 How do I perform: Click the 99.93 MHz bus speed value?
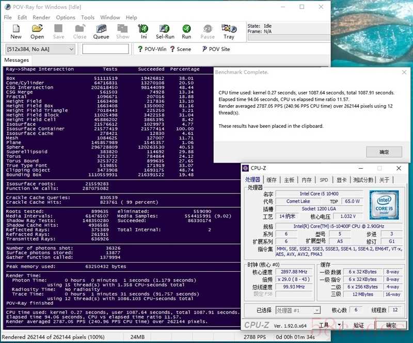pos(294,287)
